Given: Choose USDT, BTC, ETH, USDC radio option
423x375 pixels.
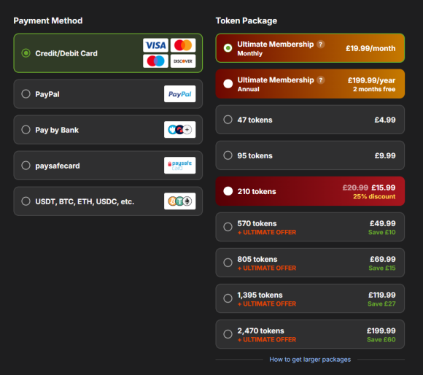Looking at the screenshot, I should tap(26, 201).
